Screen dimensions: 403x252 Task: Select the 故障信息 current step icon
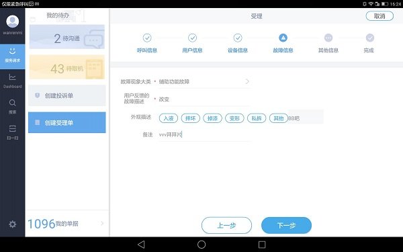point(283,38)
